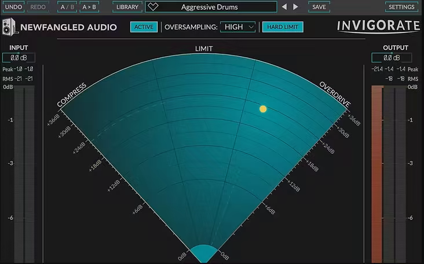This screenshot has width=424, height=264.
Task: Toggle the ACTIVE bypass button
Action: (144, 27)
